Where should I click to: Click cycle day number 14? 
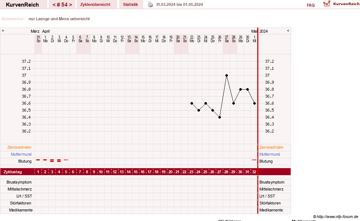click(128, 172)
